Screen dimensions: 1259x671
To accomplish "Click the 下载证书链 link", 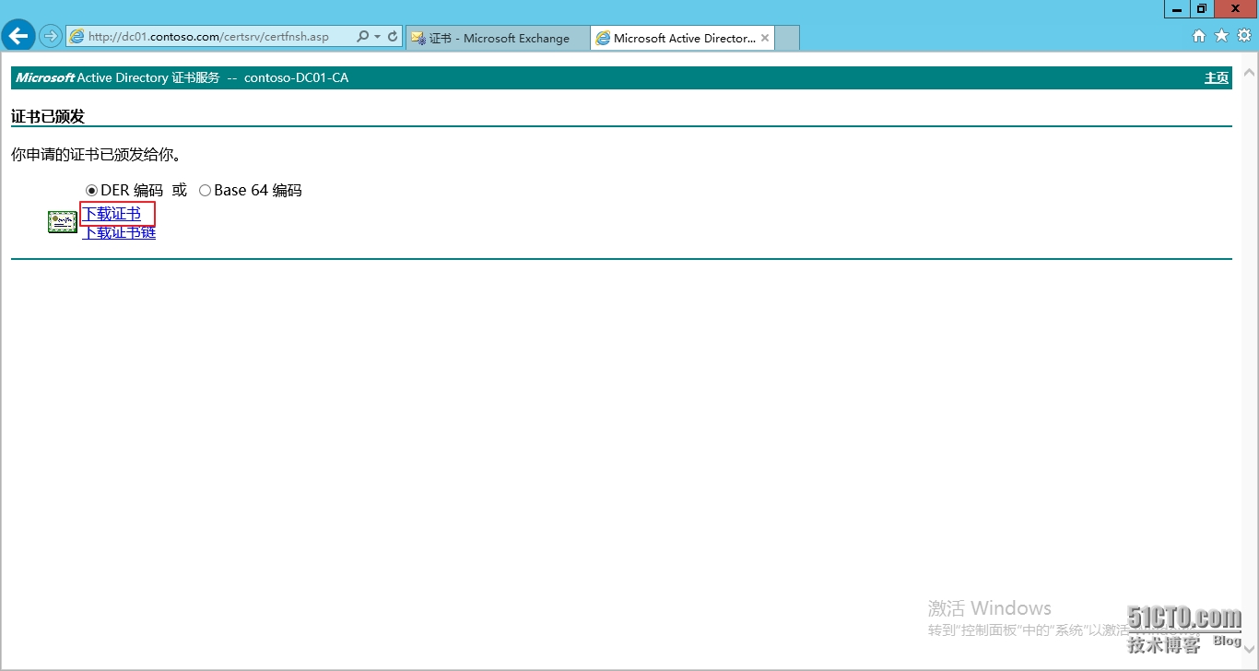I will pyautogui.click(x=119, y=233).
